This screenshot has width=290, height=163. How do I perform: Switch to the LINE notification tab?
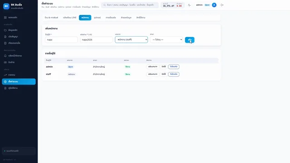click(x=70, y=18)
